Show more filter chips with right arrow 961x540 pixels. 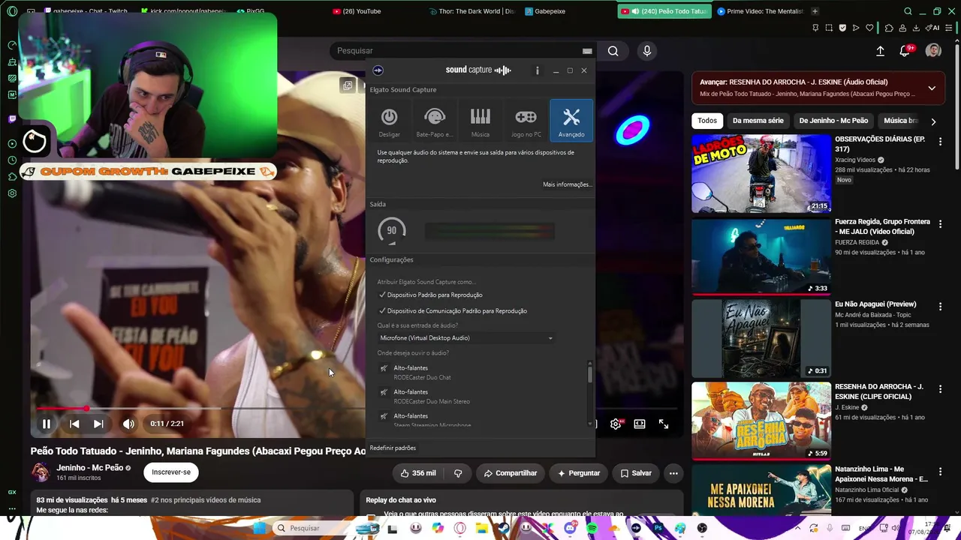[x=933, y=121]
